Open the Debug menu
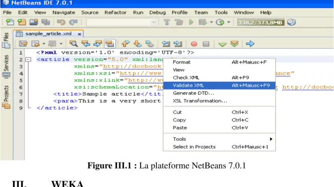This screenshot has width=334, height=187. [x=157, y=12]
